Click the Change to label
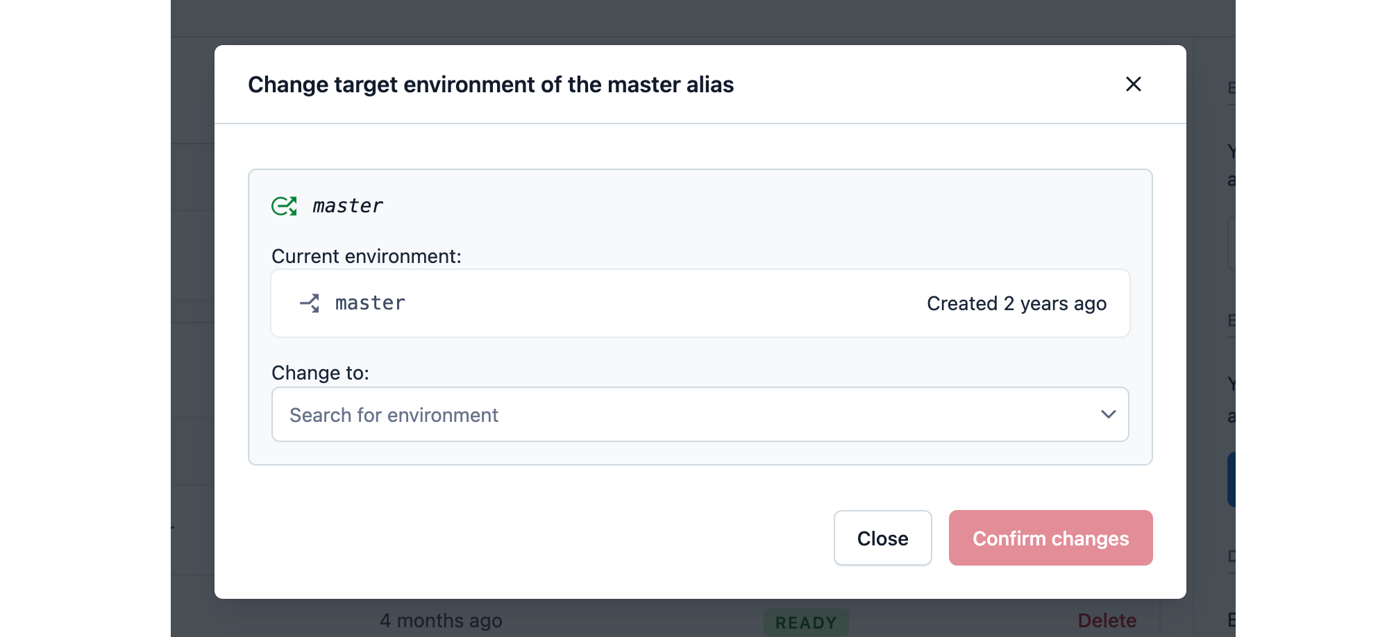Viewport: 1387px width, 637px height. (320, 373)
